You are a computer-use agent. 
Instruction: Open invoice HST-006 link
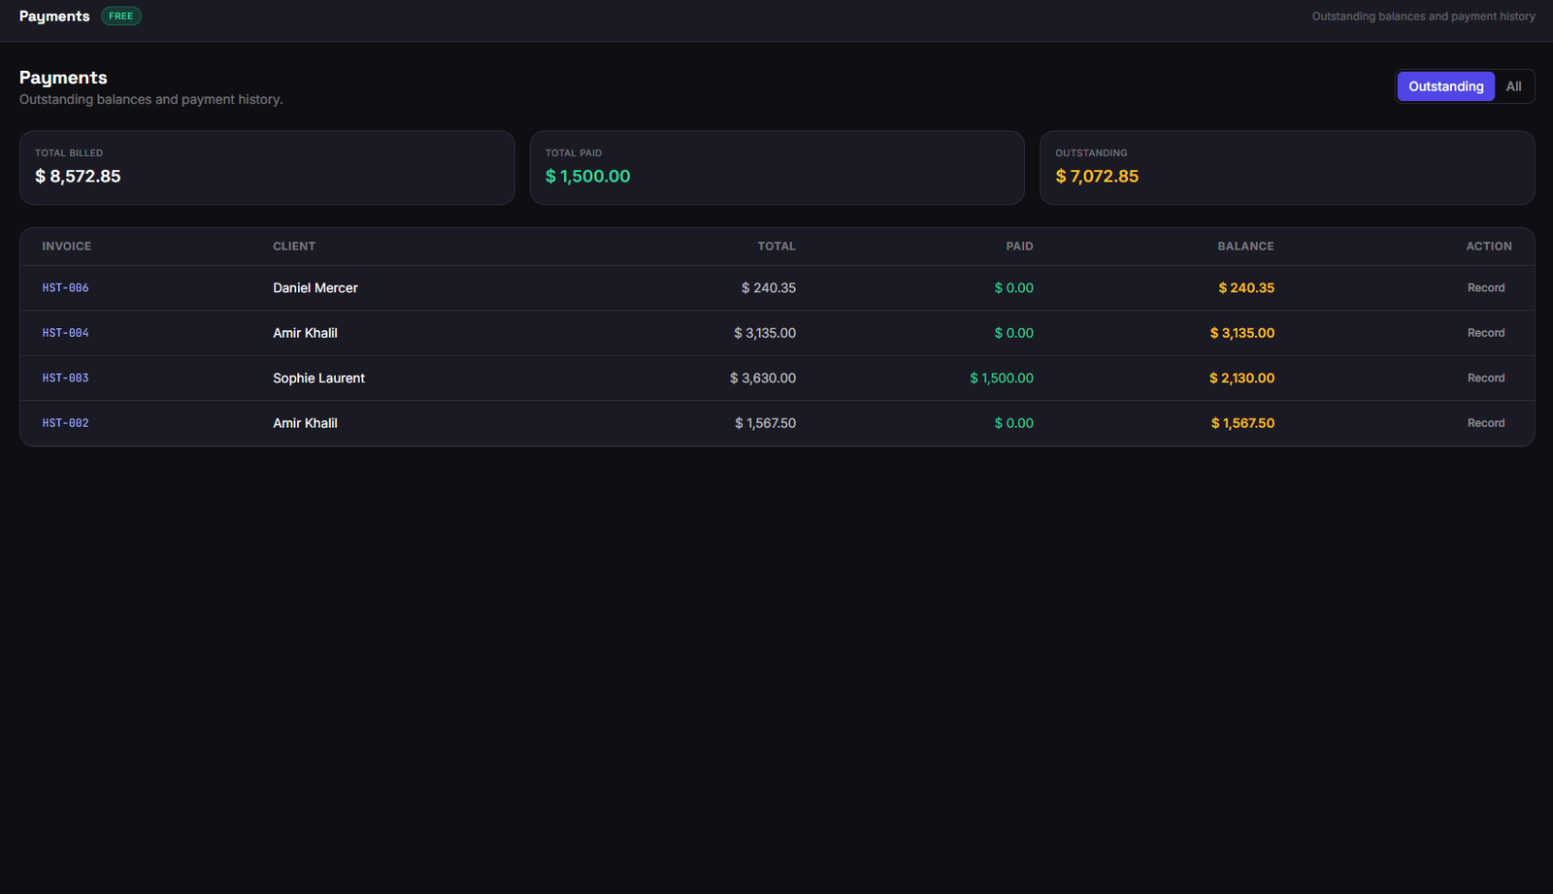coord(65,288)
